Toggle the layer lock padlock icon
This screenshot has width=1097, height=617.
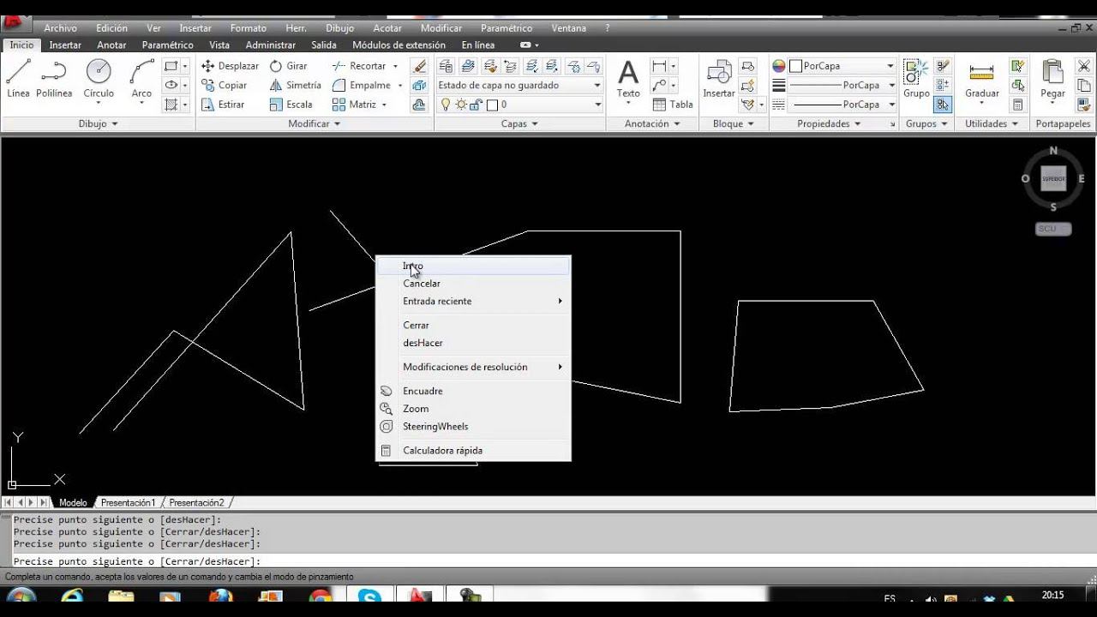coord(476,105)
